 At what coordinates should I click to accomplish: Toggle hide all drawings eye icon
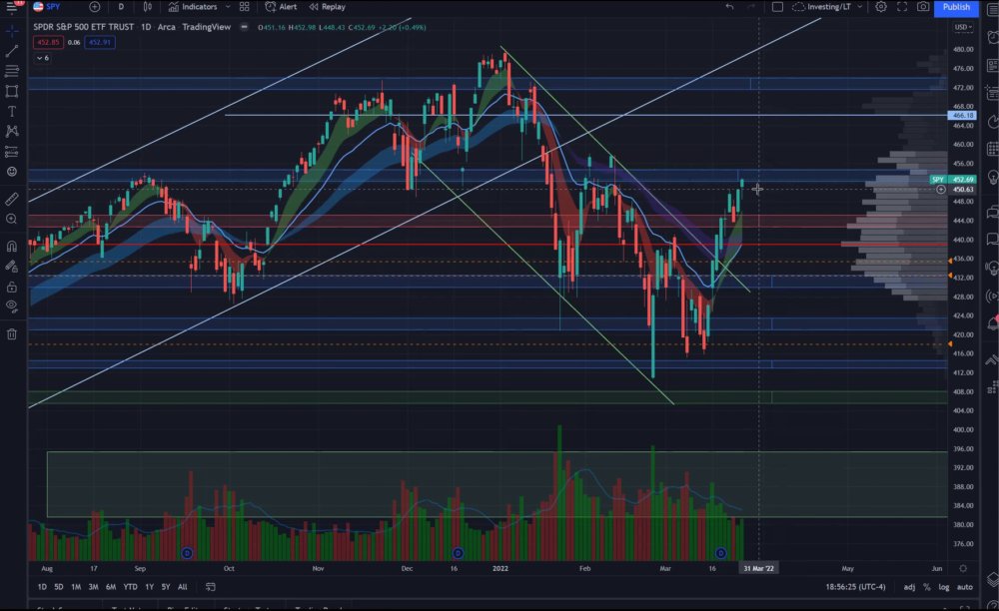pos(12,306)
